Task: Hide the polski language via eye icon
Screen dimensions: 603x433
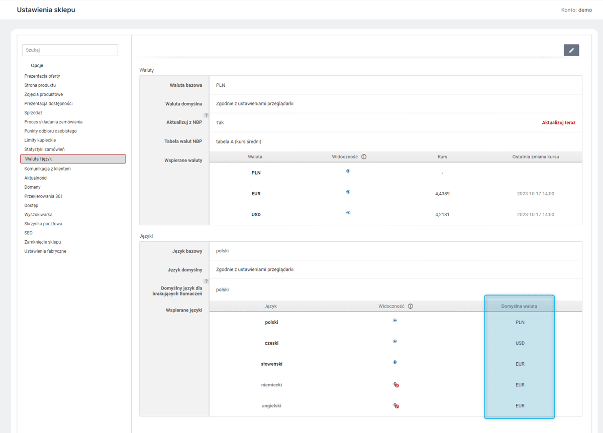Action: click(395, 320)
